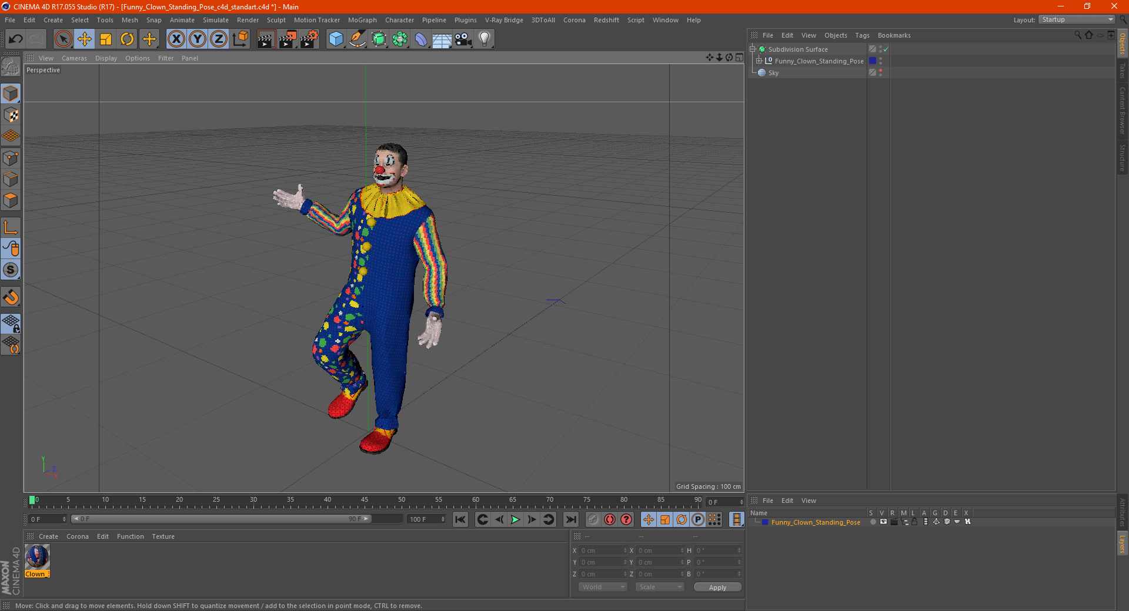Viewport: 1129px width, 611px height.
Task: Click the Render to Picture Viewer icon
Action: pos(288,39)
